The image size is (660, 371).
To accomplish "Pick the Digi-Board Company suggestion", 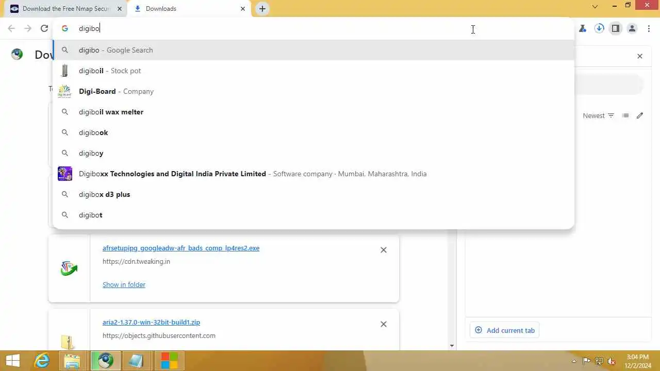I will (x=313, y=91).
